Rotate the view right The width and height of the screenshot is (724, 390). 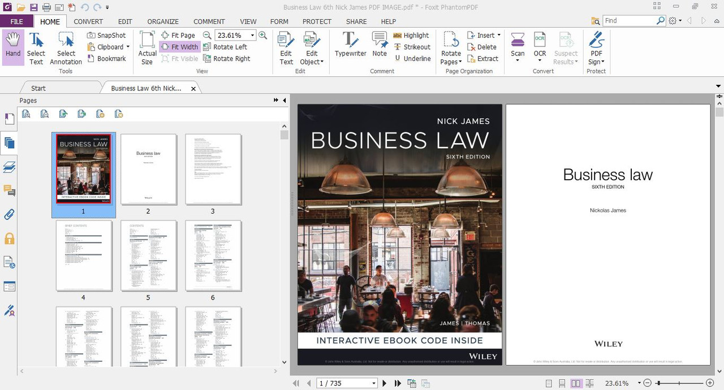pos(226,58)
